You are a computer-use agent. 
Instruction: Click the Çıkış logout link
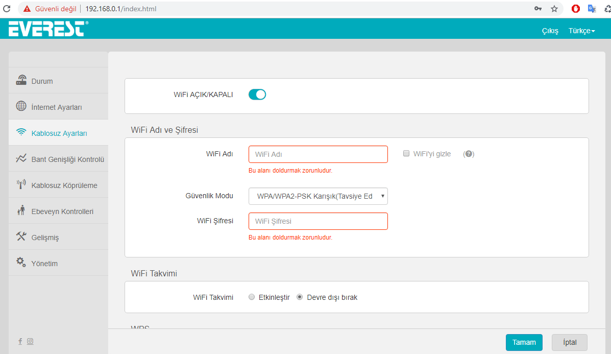tap(550, 31)
